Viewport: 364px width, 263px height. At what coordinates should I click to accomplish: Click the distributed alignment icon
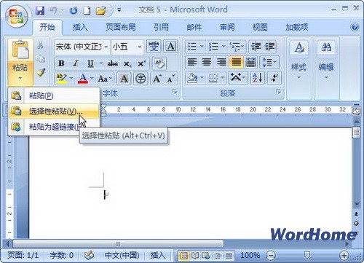pyautogui.click(x=250, y=62)
